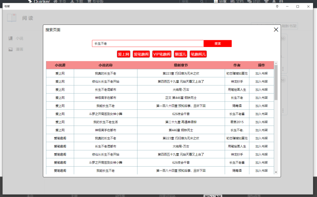Add 我的长生不老生活 to bookshelf
Screen dimensions: 317x197
(262, 122)
